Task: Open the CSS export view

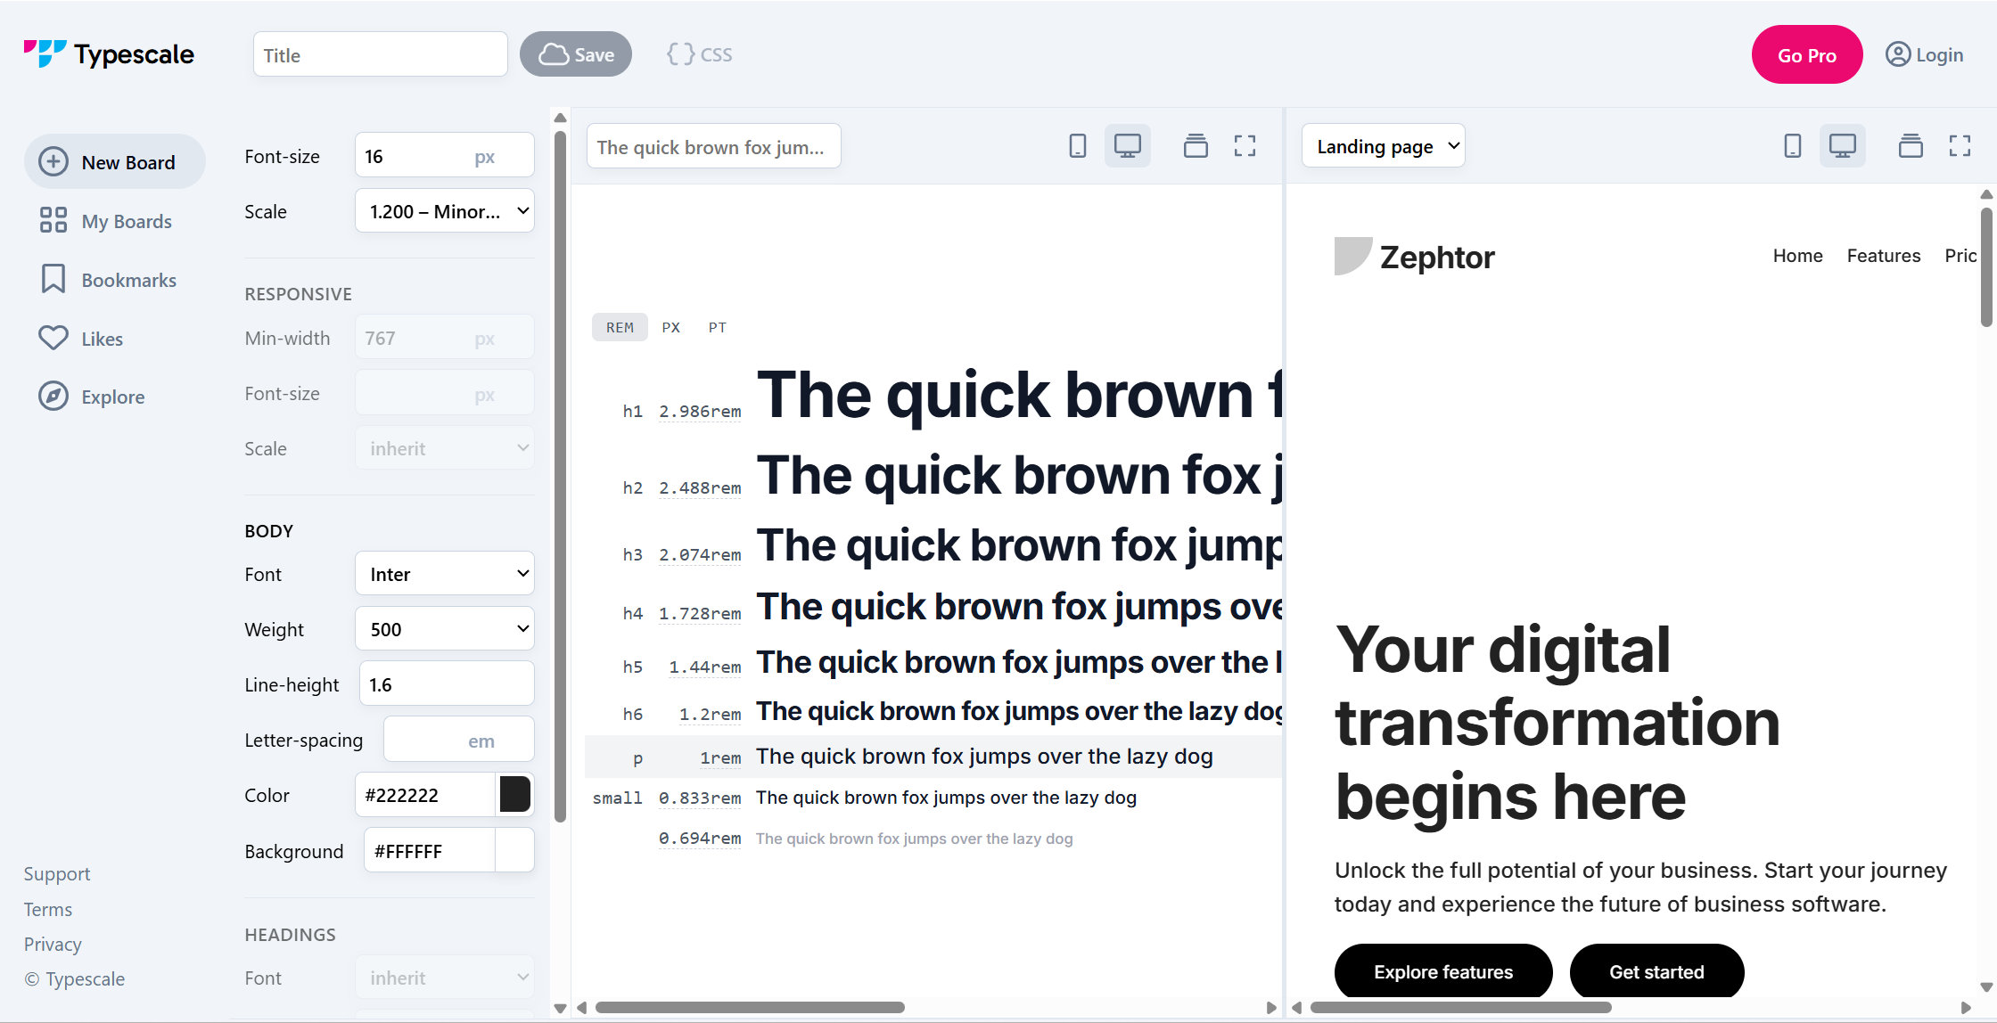Action: click(x=699, y=54)
